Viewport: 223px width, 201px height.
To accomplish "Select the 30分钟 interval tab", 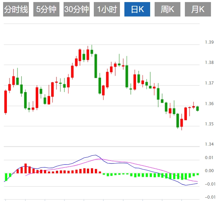I will point(77,9).
